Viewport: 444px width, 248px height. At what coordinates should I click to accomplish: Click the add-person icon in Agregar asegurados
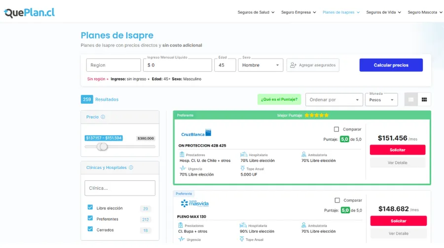[293, 65]
